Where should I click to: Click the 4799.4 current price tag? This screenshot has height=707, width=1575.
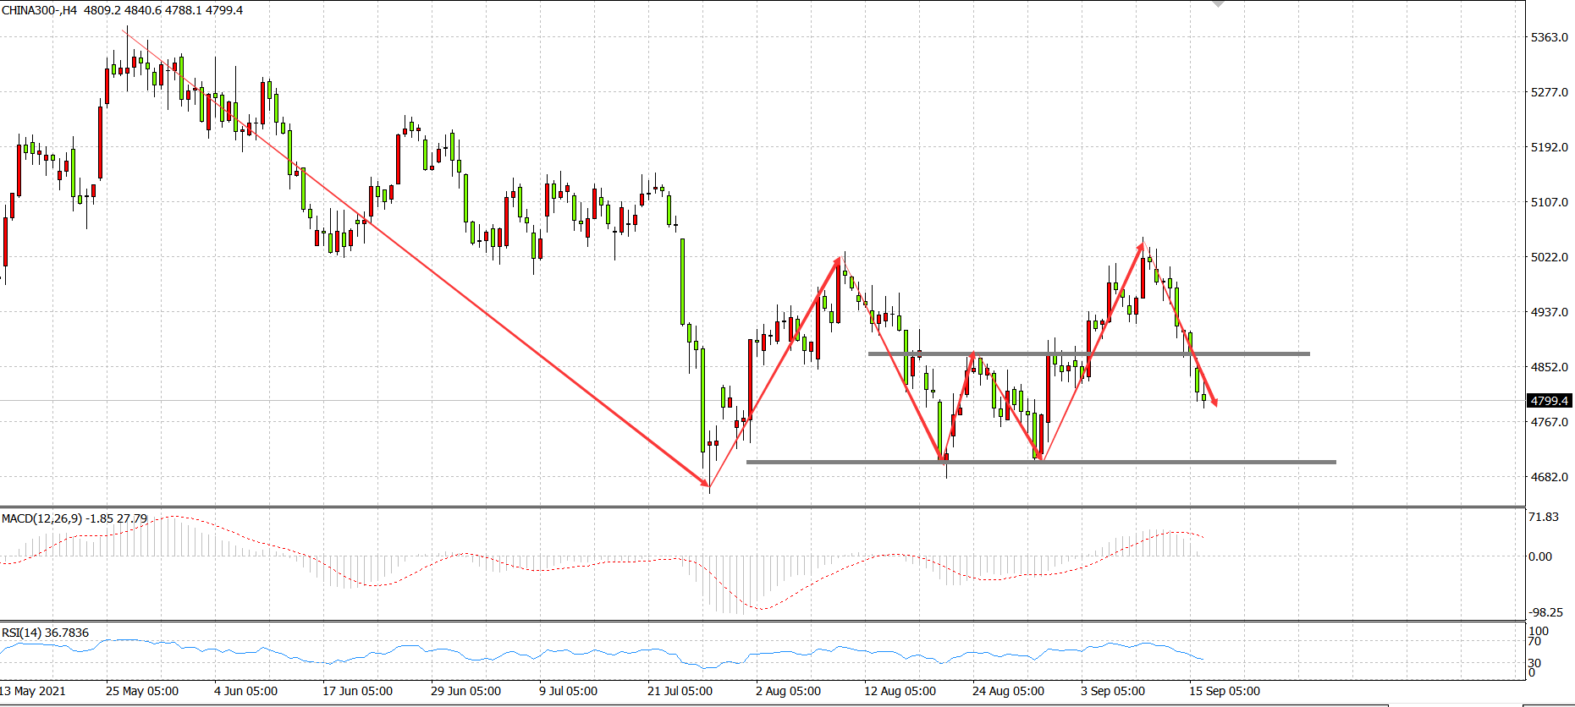click(1549, 401)
